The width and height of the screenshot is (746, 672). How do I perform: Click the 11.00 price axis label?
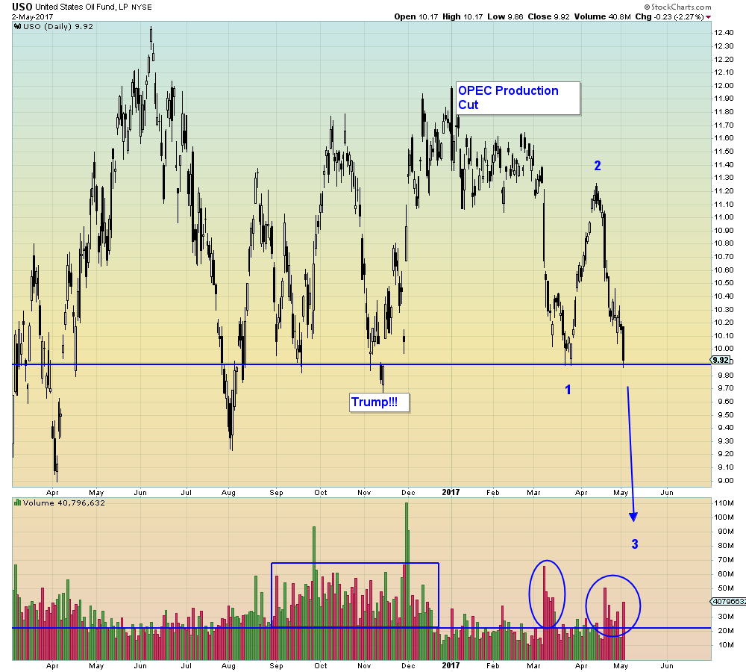(724, 217)
